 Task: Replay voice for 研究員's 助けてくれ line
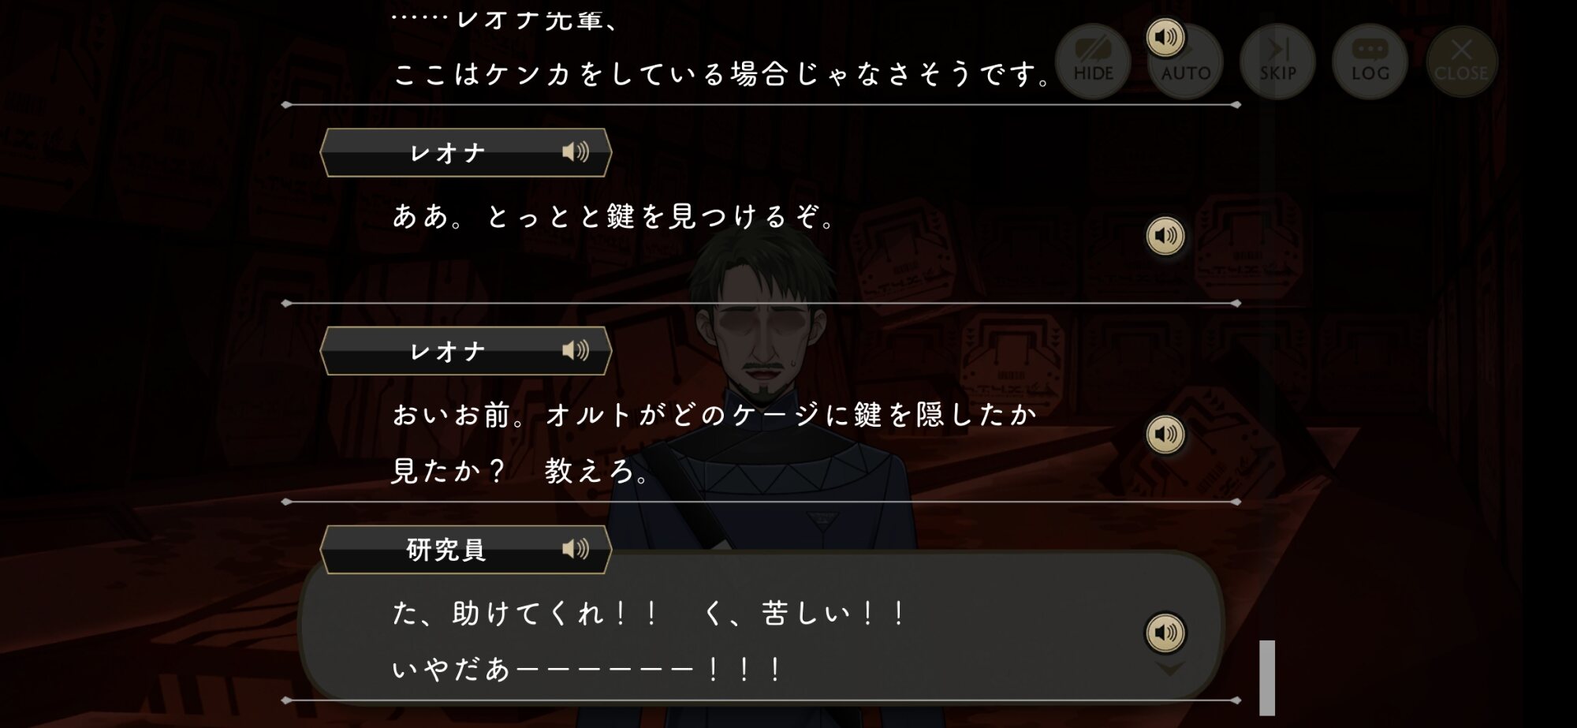pyautogui.click(x=1165, y=633)
